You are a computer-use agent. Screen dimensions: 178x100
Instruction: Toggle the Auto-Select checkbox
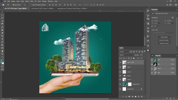[x=13, y=5]
